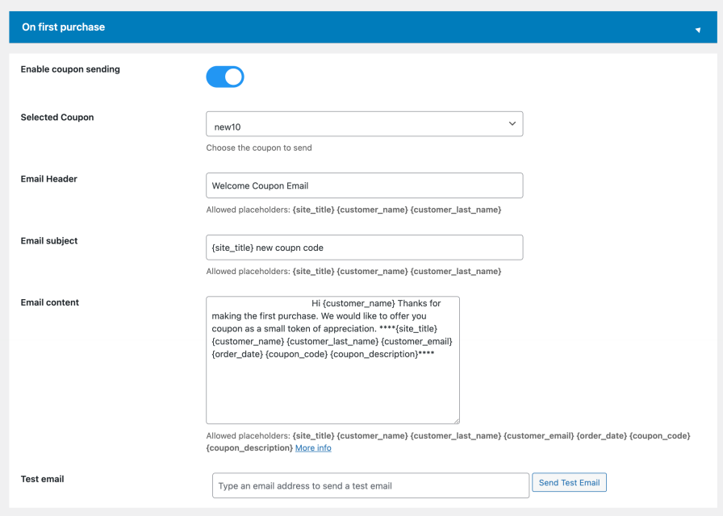
Task: Click the 'Email subject' label
Action: tap(49, 241)
